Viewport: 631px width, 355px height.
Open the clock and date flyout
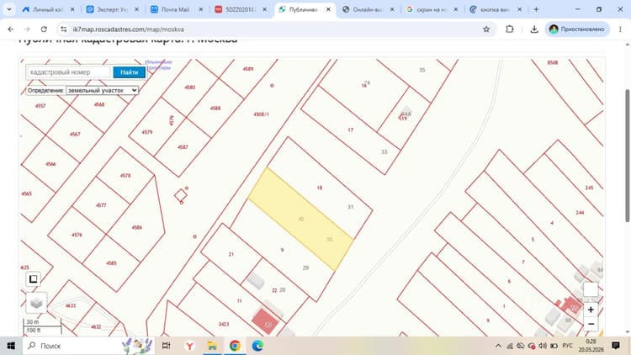tap(591, 346)
